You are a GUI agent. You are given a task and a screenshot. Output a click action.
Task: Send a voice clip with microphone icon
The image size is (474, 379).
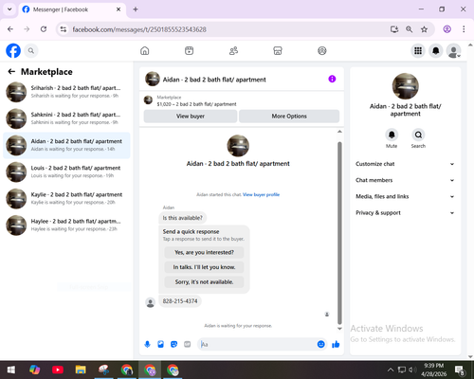147,344
